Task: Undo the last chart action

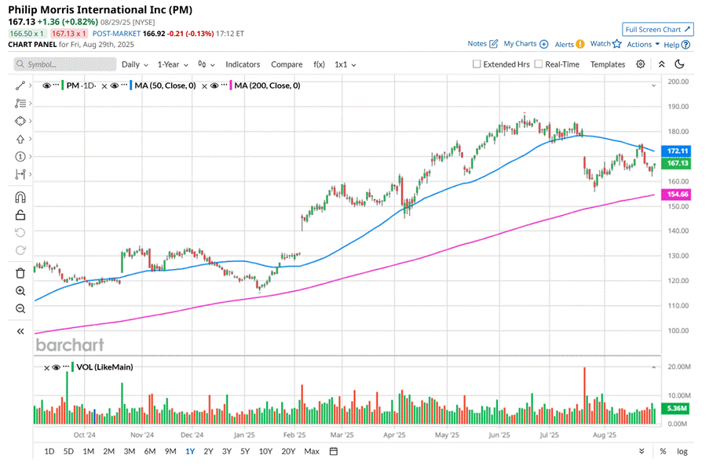Action: click(x=20, y=233)
